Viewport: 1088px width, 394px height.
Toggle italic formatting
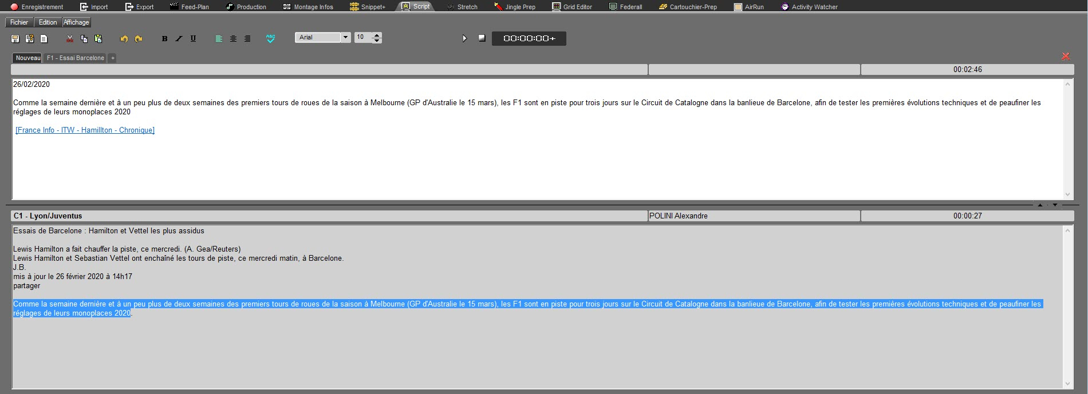coord(179,39)
